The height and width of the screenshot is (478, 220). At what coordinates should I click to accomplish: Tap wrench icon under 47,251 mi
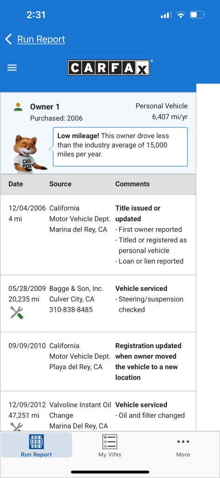tap(16, 426)
